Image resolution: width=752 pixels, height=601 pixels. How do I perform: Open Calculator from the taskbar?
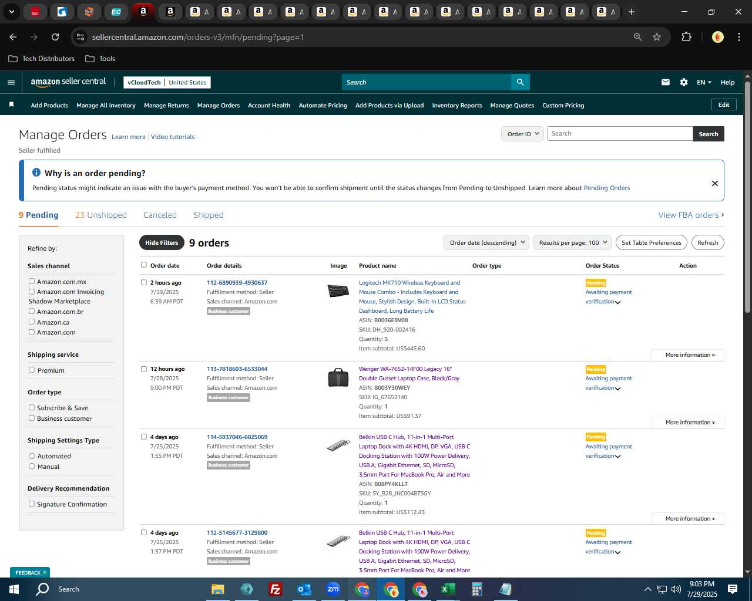click(x=476, y=589)
